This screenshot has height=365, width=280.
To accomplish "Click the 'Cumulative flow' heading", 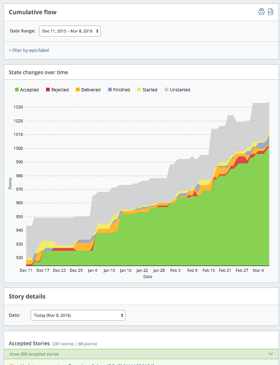I will coord(33,12).
